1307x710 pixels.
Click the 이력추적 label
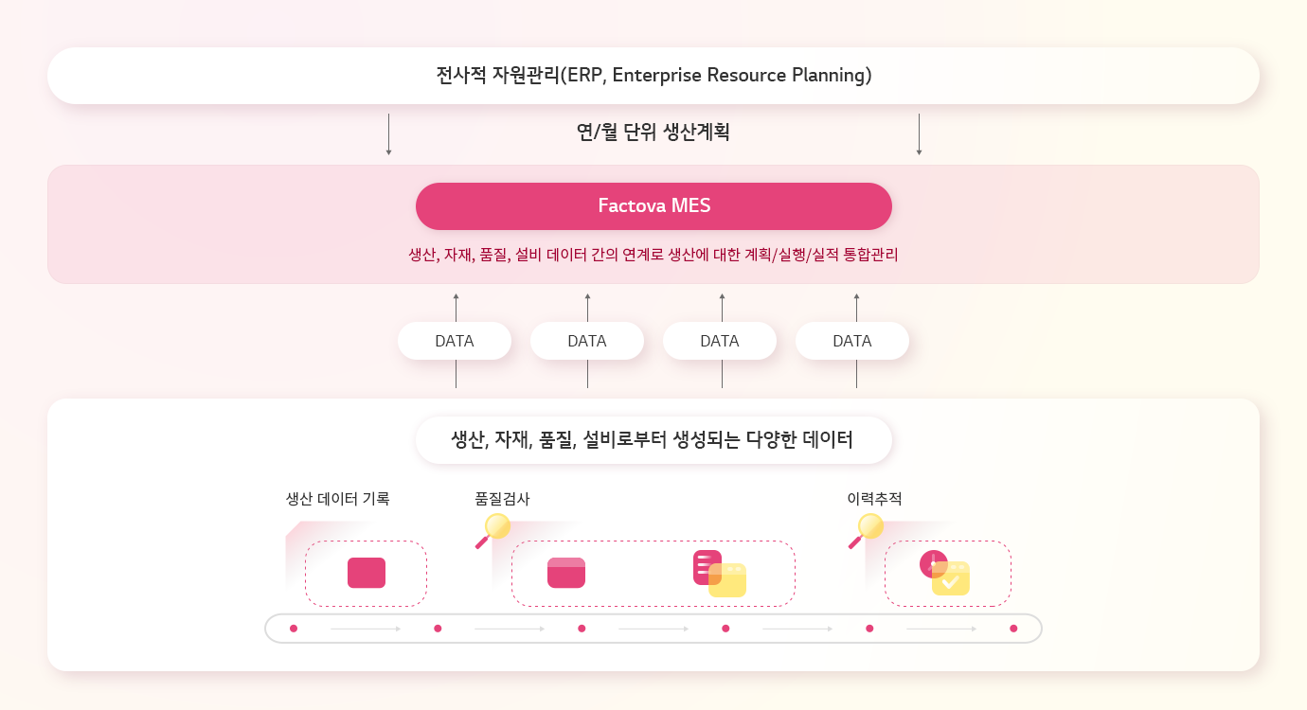874,498
